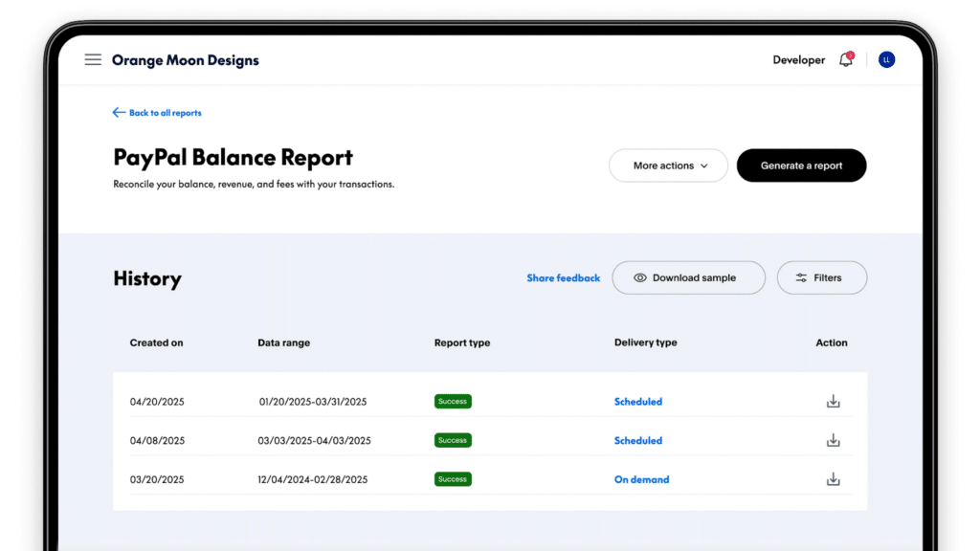This screenshot has height=551, width=980.
Task: Open Share feedback link
Action: tap(563, 278)
